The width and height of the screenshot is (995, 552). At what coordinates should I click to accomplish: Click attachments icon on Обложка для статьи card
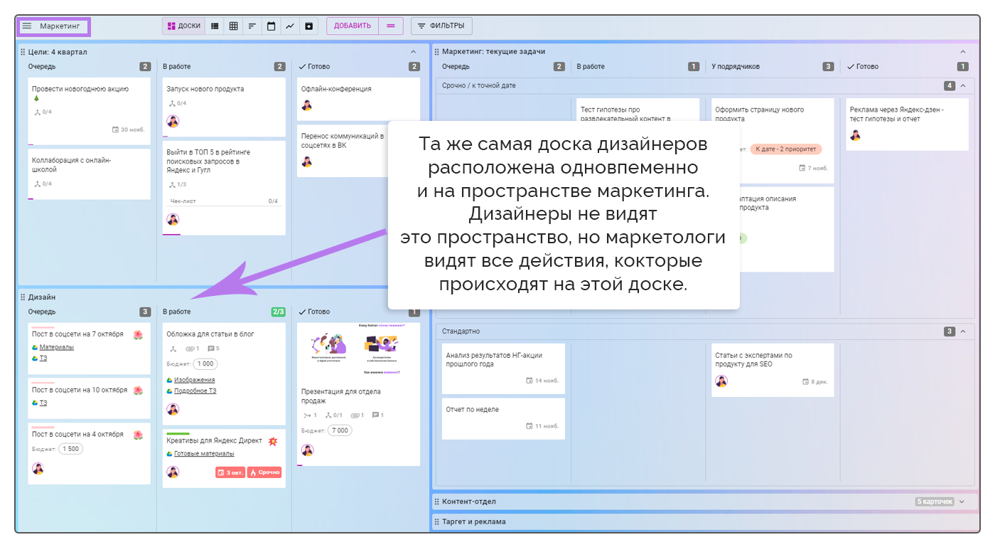tap(192, 349)
